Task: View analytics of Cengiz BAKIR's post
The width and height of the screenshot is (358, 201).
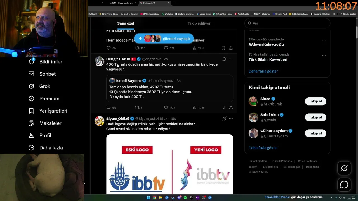Action: coord(198,107)
